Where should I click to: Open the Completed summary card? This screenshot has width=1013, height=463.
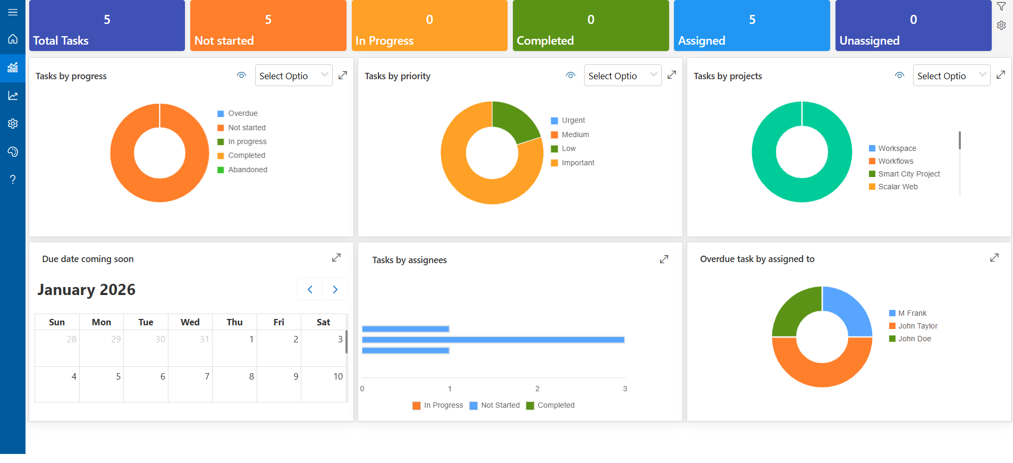point(591,26)
